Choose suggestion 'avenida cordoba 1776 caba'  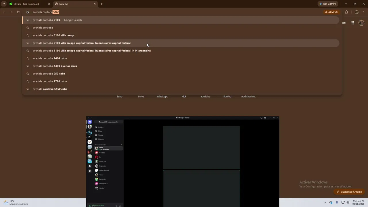[181, 81]
